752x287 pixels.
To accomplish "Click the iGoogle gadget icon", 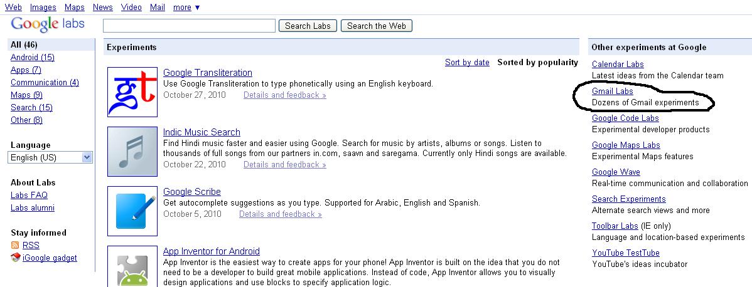I will coord(15,258).
